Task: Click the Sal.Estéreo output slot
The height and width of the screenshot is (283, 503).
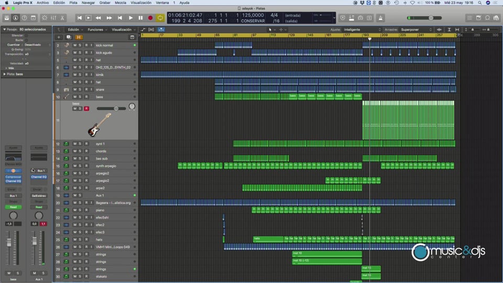Action: (39, 195)
